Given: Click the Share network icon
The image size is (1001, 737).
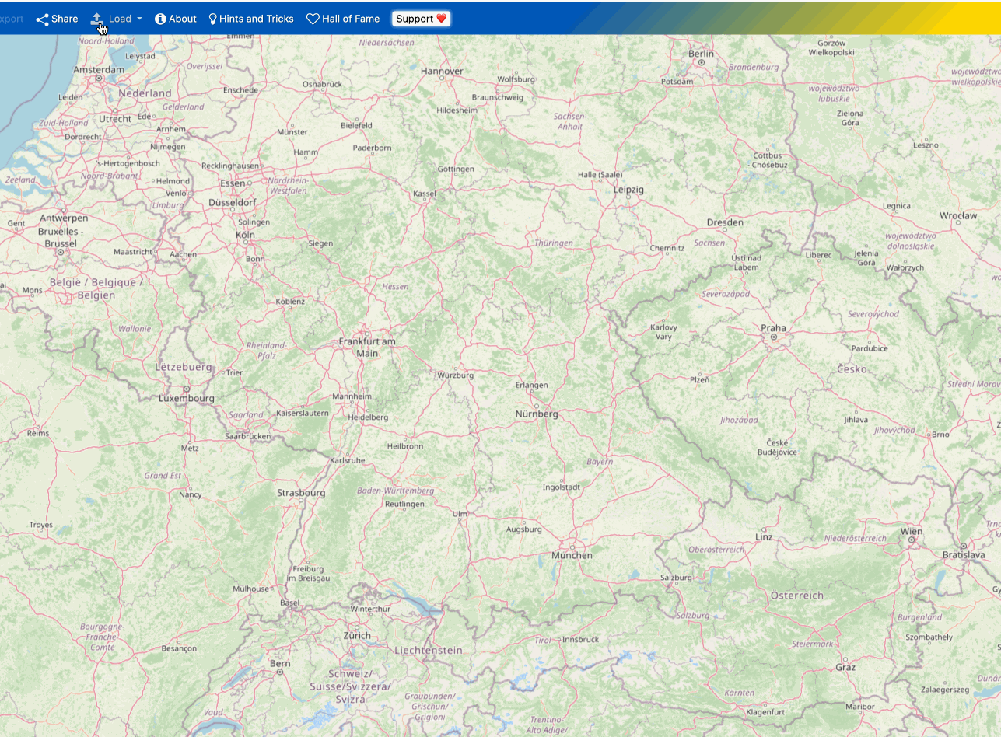Looking at the screenshot, I should 42,19.
